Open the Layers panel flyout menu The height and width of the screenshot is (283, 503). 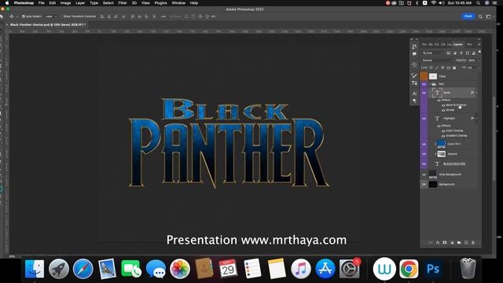479,44
